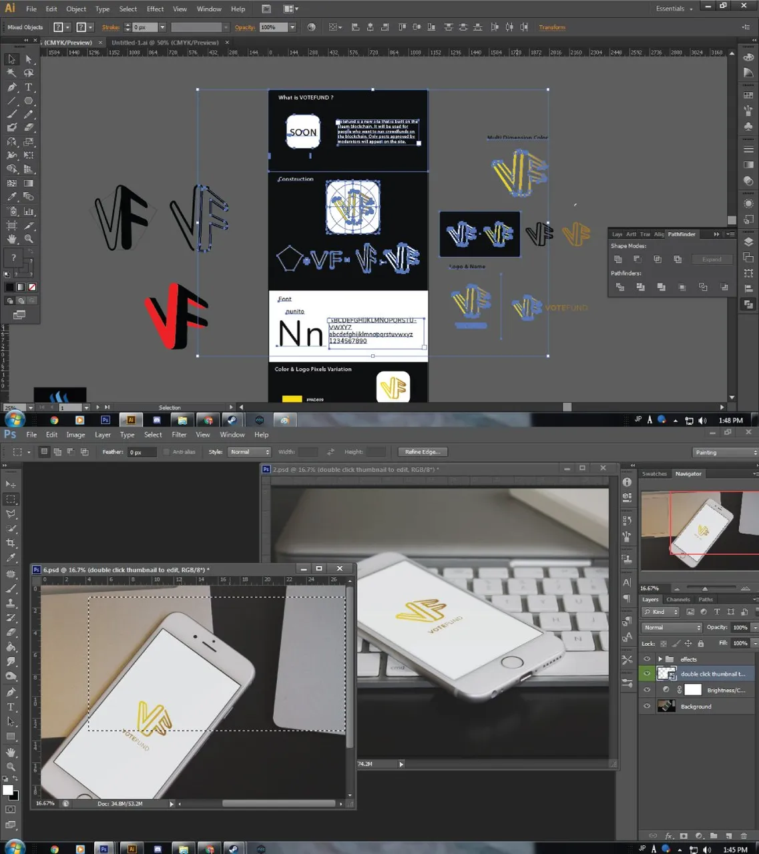Open the Illustrator Opacity dropdown arrow
The image size is (759, 854).
pyautogui.click(x=292, y=27)
